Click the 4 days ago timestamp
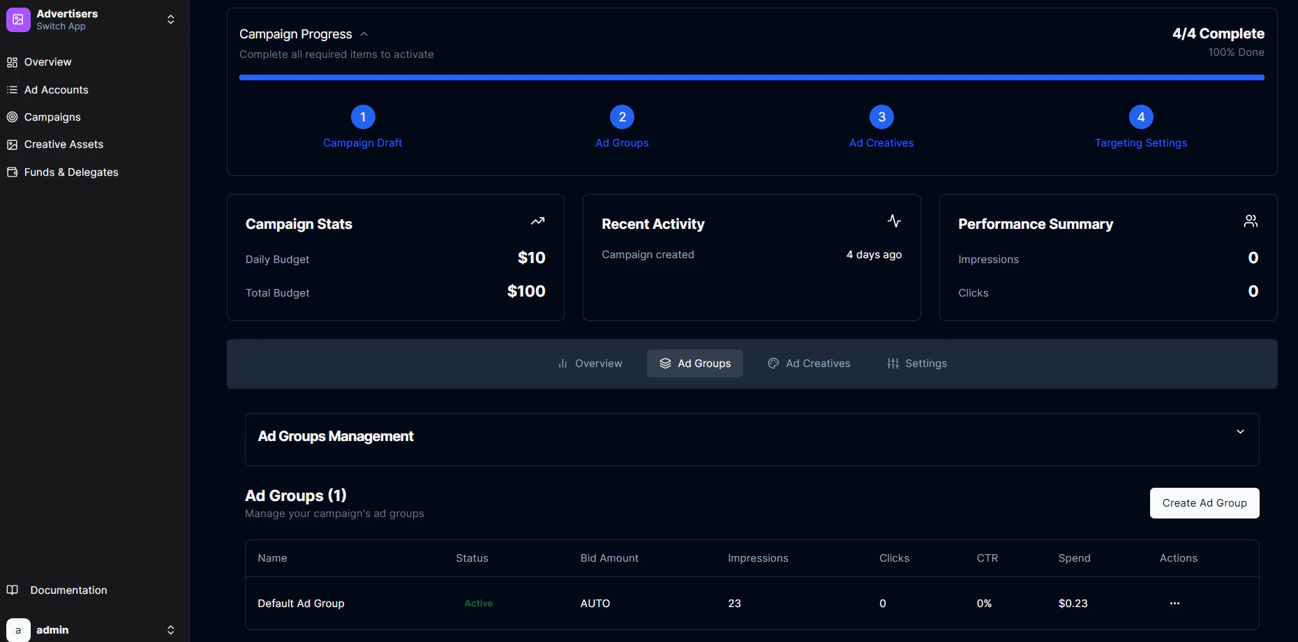This screenshot has height=642, width=1298. pos(874,255)
